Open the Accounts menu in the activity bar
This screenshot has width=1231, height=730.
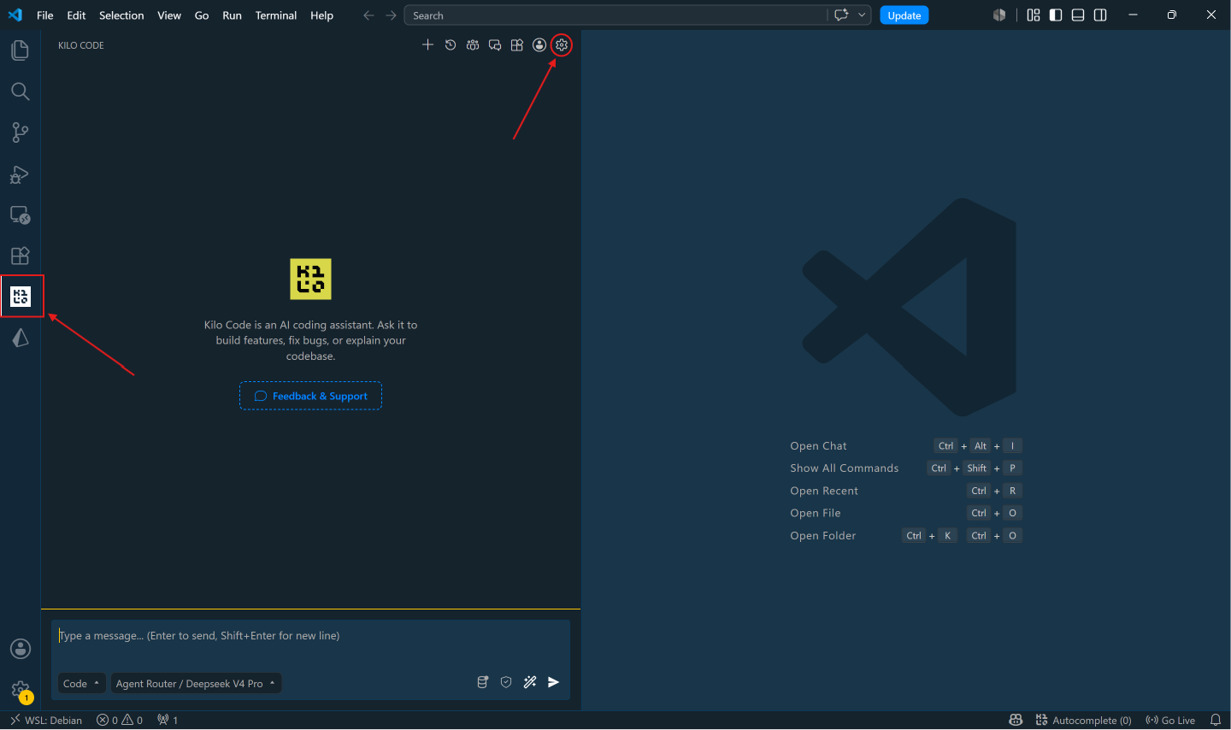click(21, 649)
